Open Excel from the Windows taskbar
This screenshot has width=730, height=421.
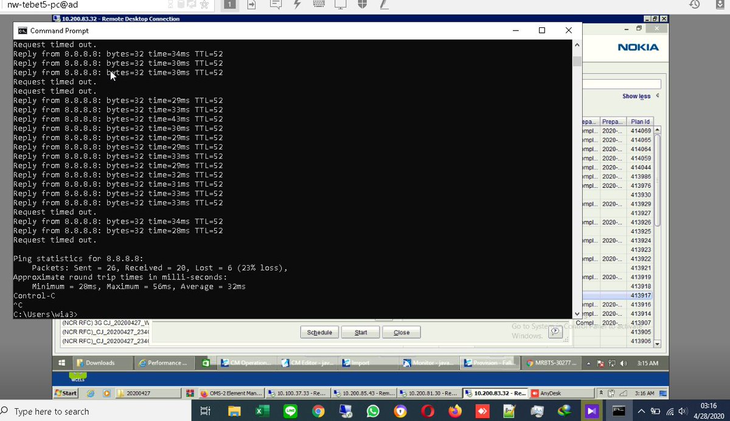(x=262, y=411)
